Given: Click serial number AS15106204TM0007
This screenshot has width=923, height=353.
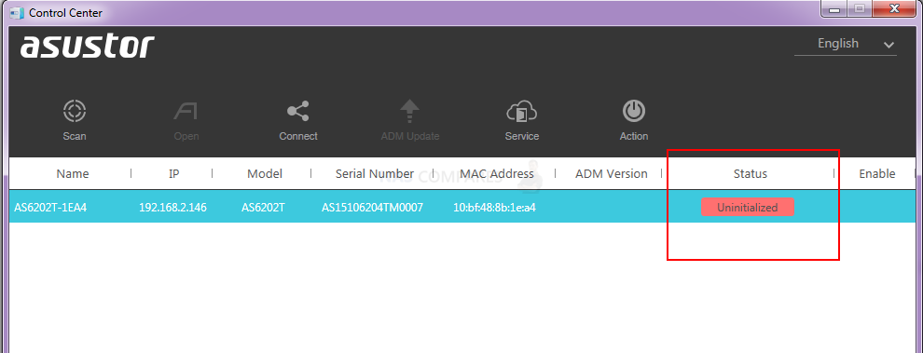Looking at the screenshot, I should point(372,207).
